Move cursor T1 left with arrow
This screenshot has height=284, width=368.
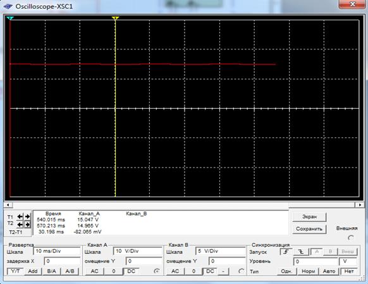[20, 217]
